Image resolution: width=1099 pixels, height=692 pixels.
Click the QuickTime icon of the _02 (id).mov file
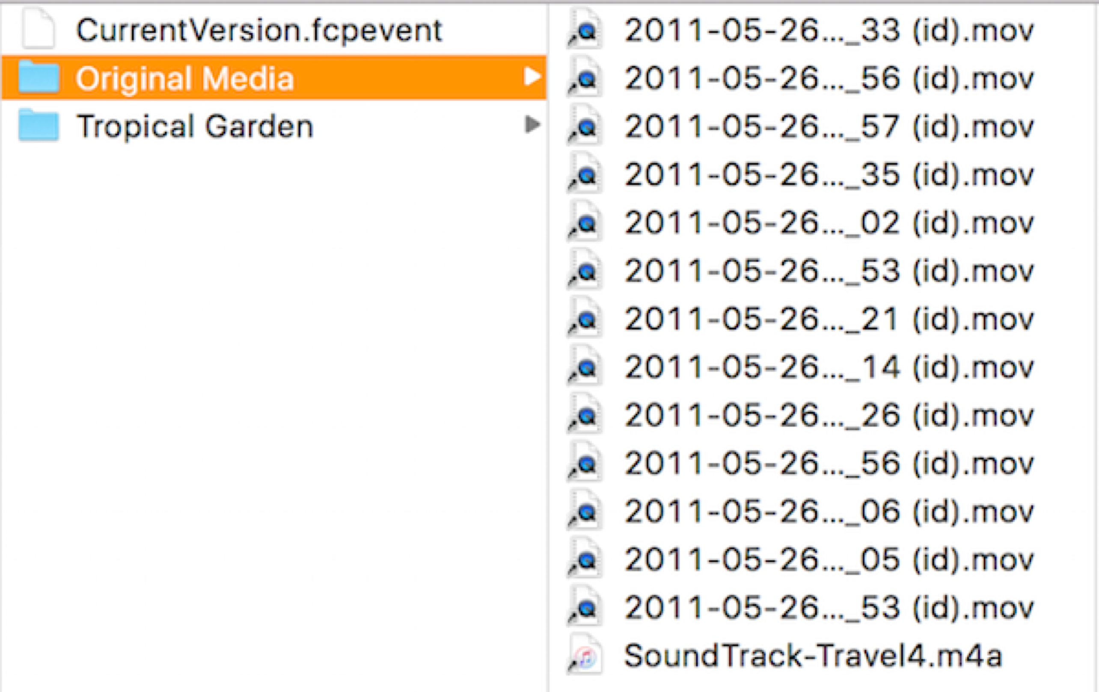click(x=585, y=223)
